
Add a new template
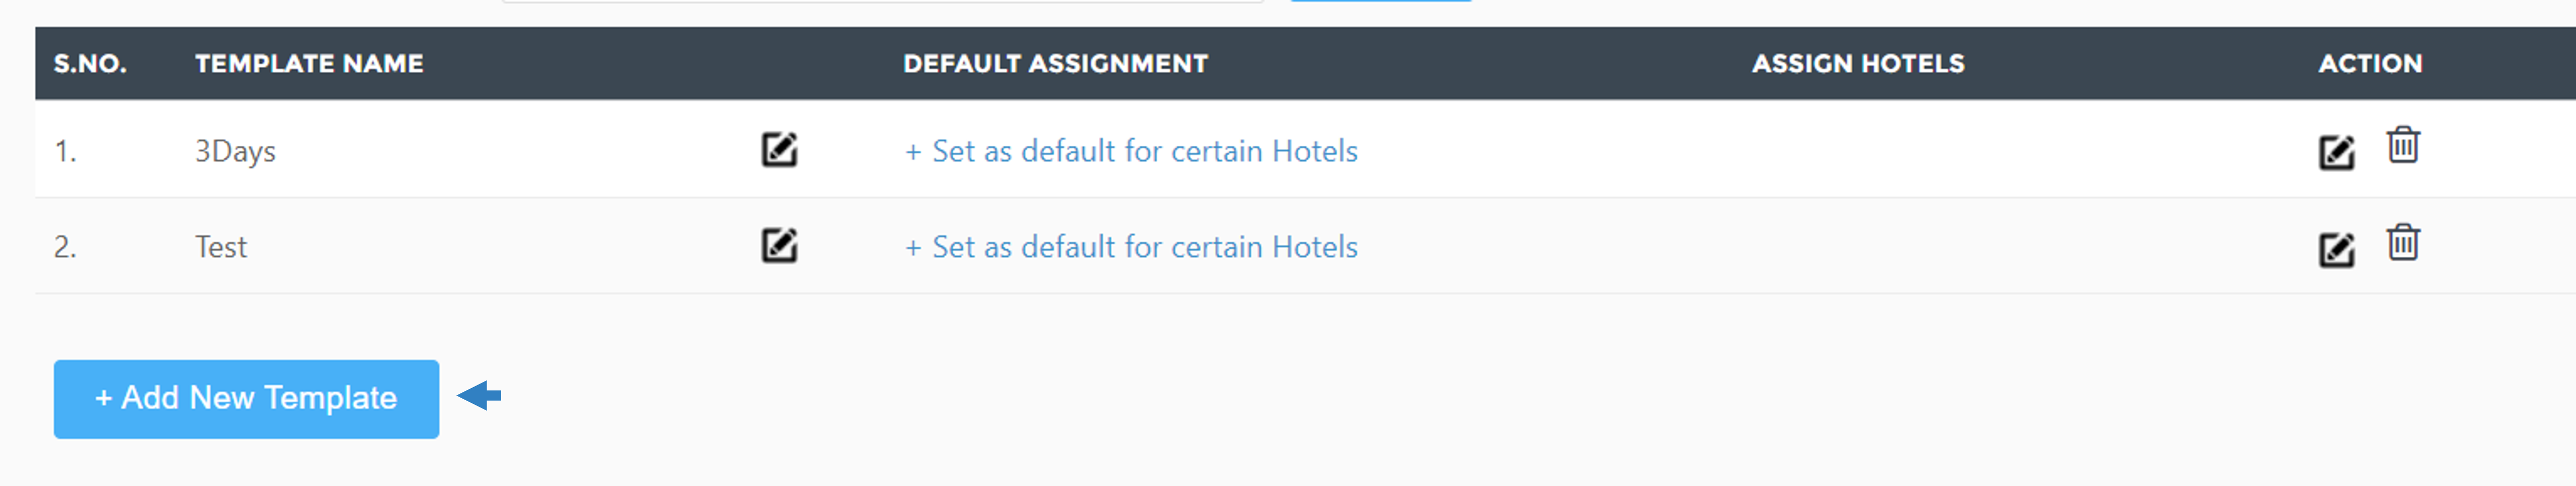tap(246, 399)
